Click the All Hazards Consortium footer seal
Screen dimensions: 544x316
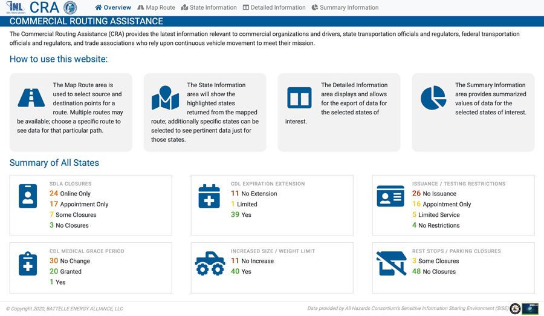pyautogui.click(x=515, y=309)
